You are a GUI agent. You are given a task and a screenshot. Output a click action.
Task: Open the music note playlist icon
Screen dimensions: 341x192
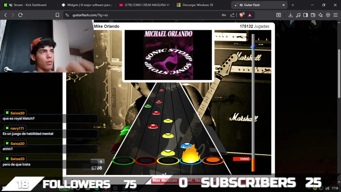click(x=298, y=15)
